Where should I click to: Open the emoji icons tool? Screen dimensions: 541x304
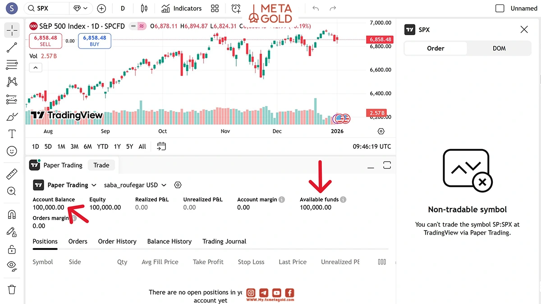12,151
